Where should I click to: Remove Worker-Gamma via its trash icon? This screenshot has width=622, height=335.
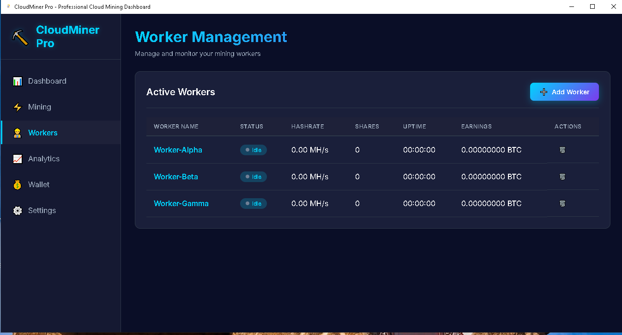click(x=562, y=204)
